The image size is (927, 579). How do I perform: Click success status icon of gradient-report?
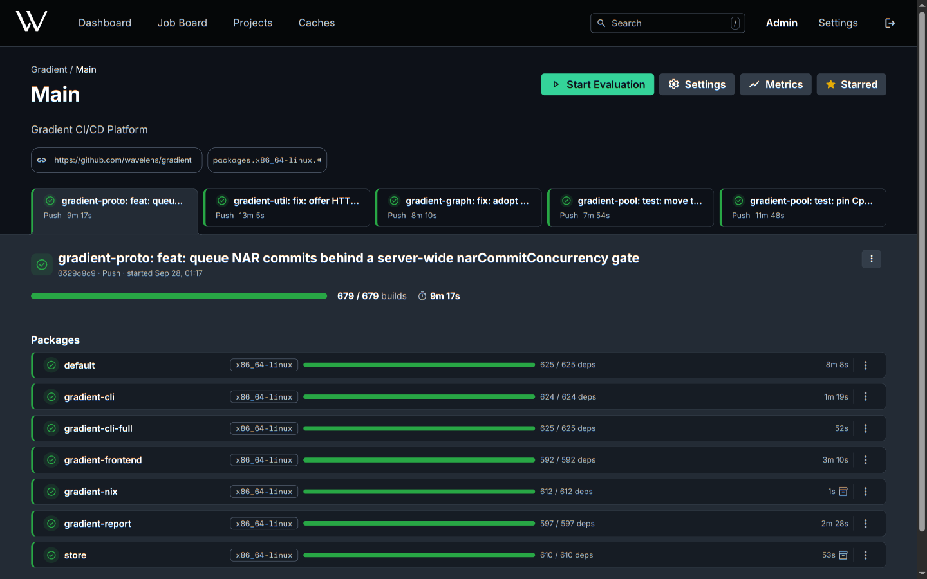(51, 524)
